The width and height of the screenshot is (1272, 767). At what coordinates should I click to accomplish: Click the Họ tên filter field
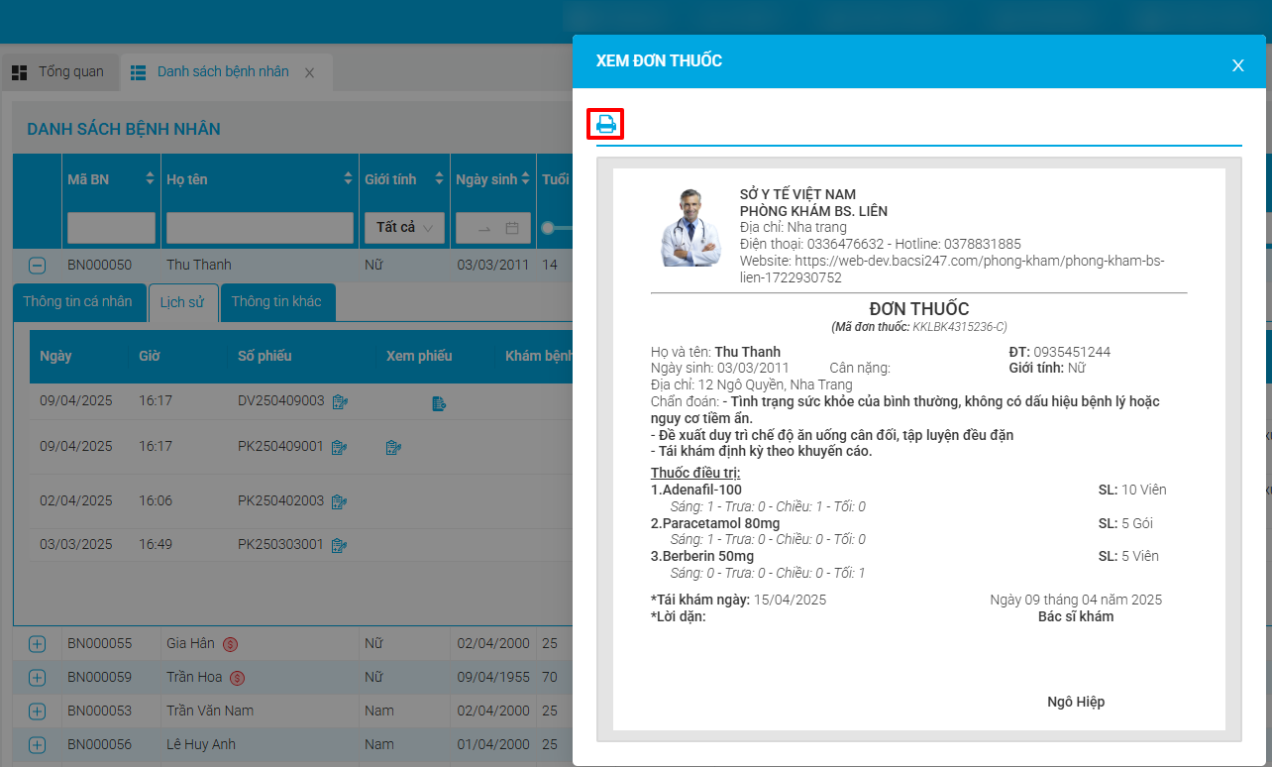click(x=260, y=228)
